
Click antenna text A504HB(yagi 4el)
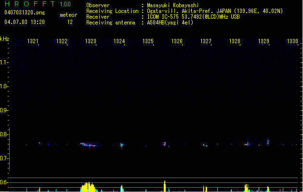170,23
